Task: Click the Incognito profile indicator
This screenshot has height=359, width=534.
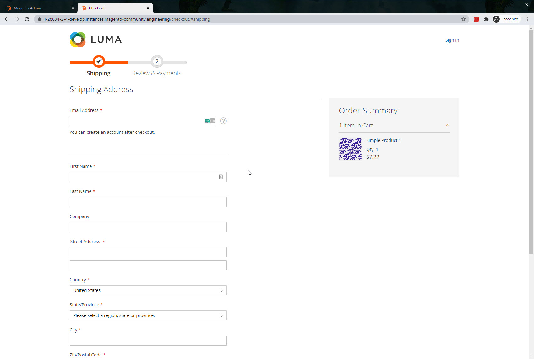Action: [x=506, y=19]
